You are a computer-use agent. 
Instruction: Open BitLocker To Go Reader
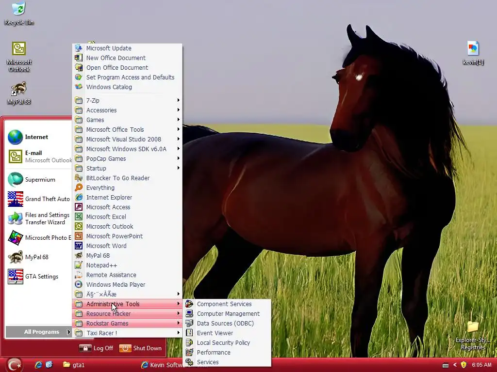click(x=128, y=178)
